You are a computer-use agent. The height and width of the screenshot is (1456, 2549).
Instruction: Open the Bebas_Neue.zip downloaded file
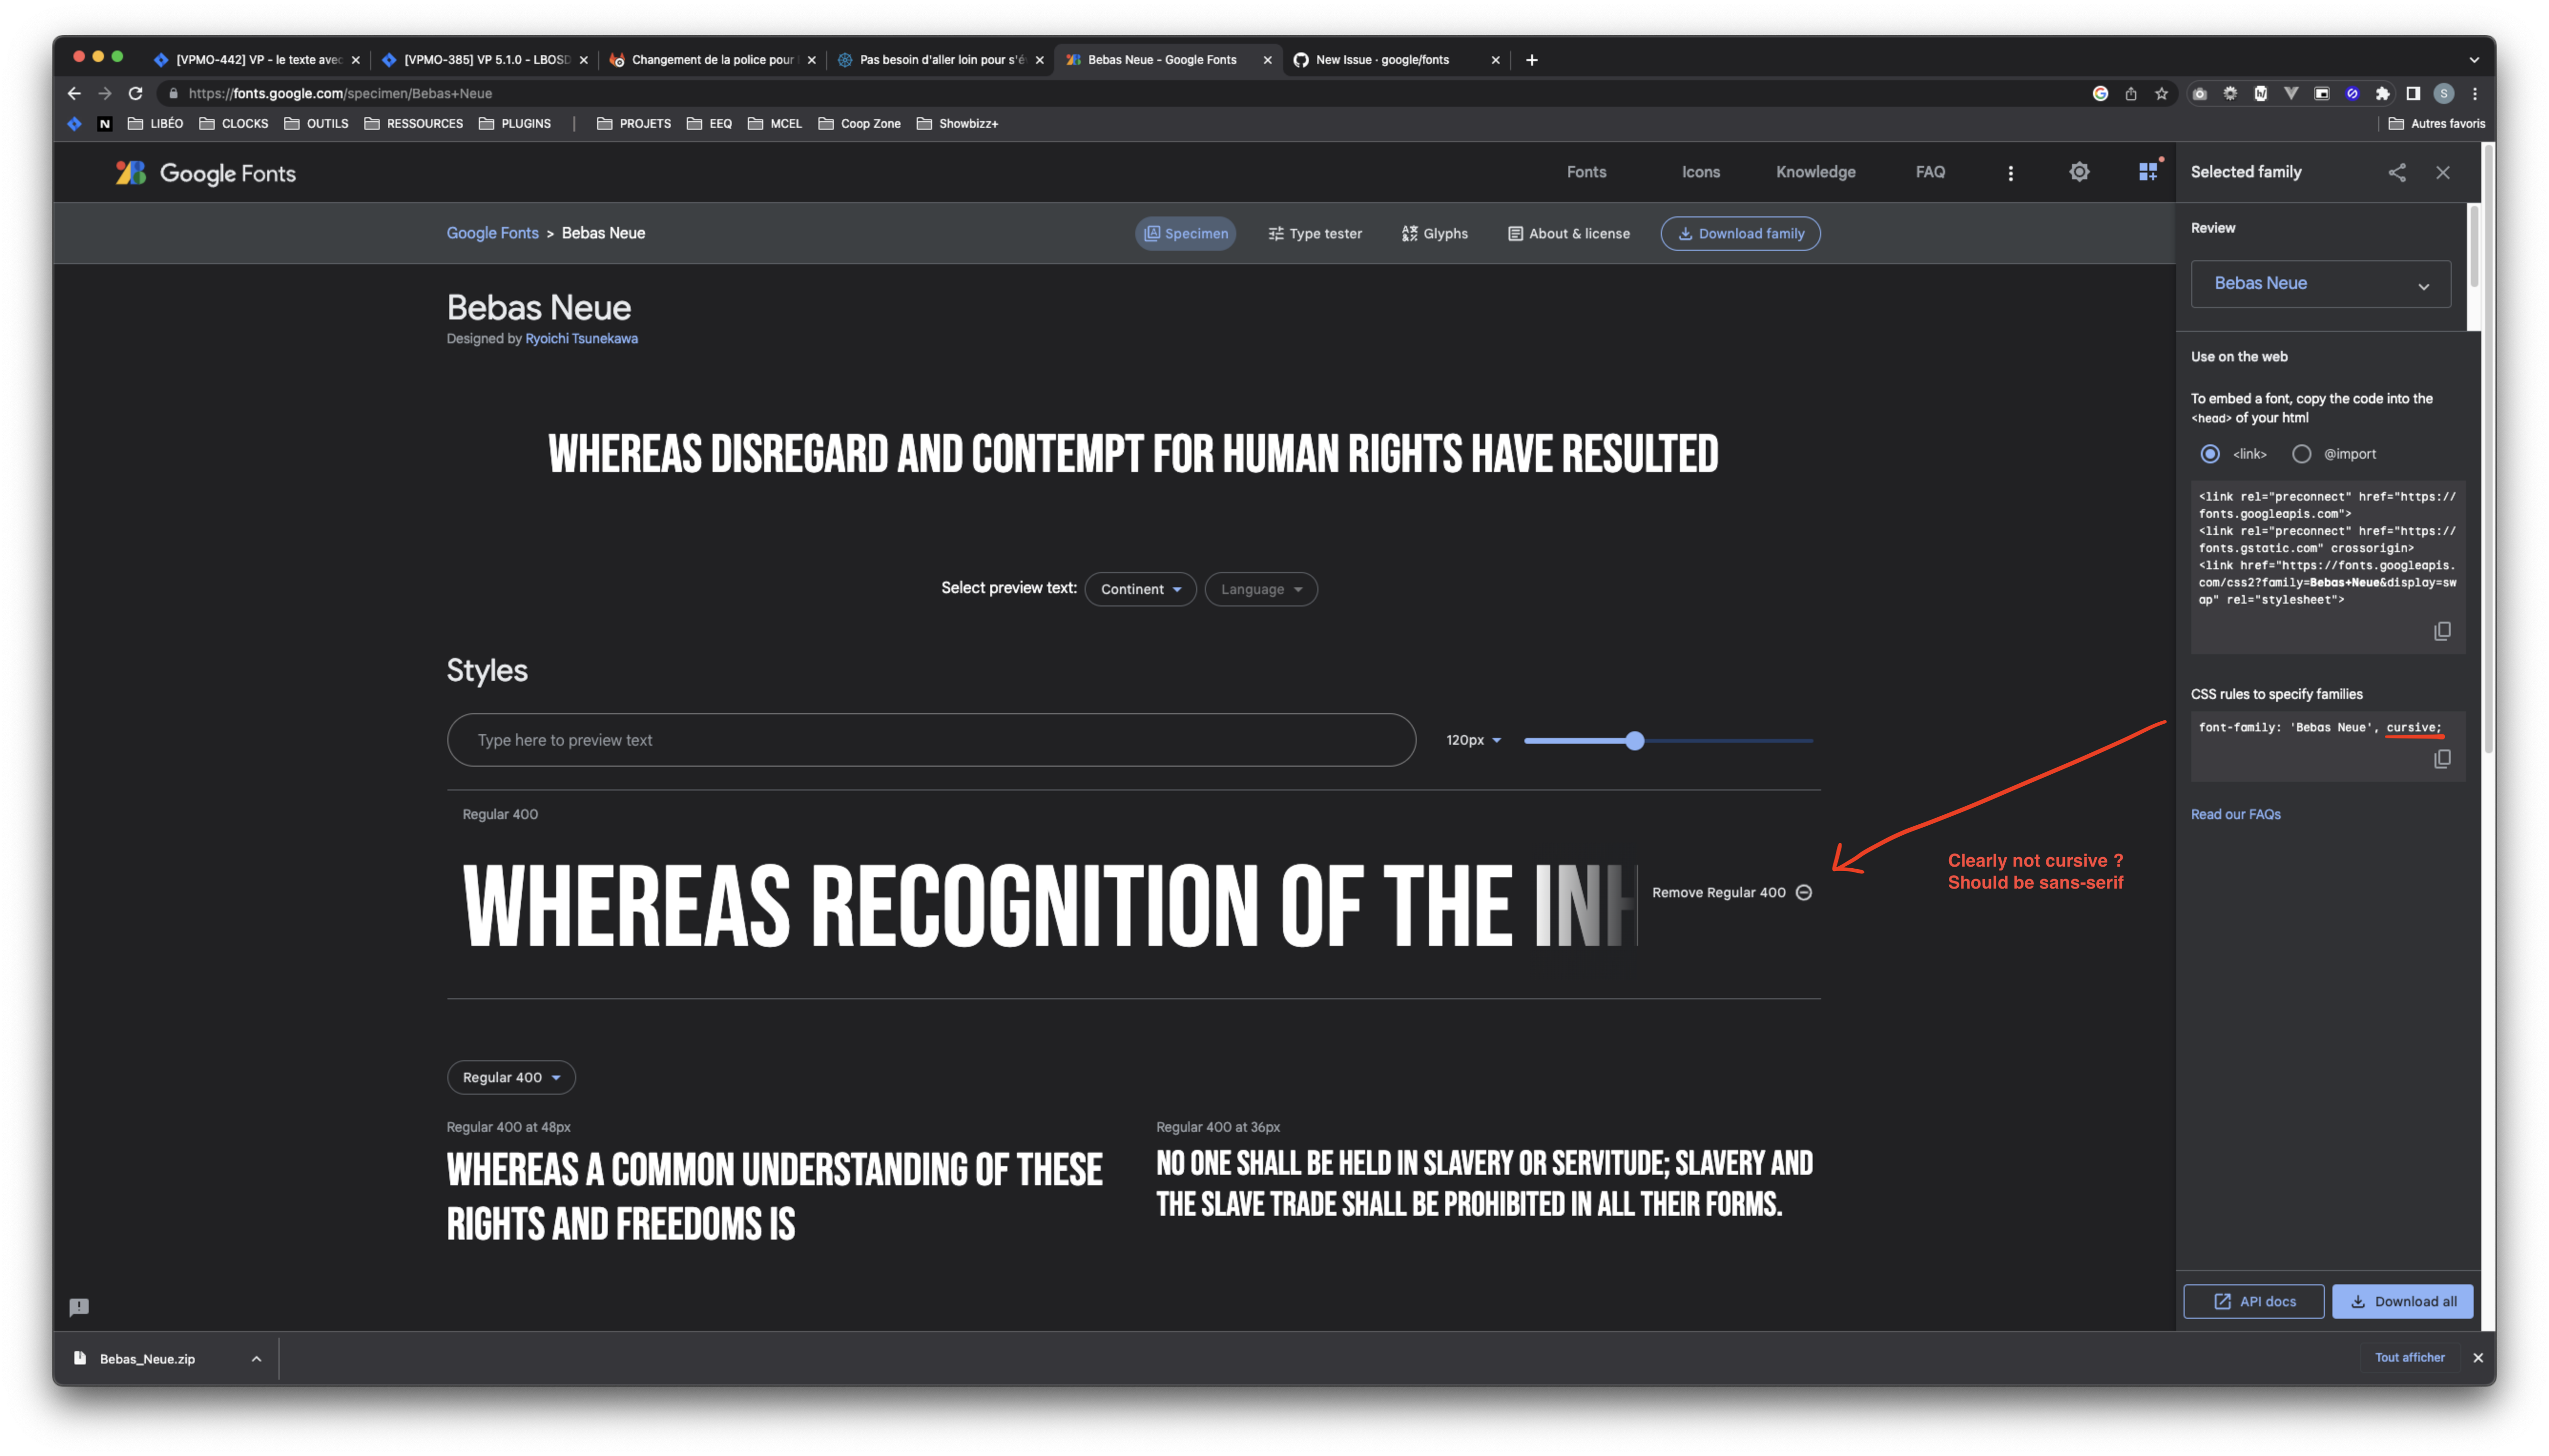pos(147,1359)
